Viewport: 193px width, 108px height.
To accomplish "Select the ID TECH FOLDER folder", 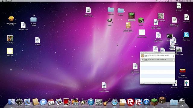I will coord(33,19).
